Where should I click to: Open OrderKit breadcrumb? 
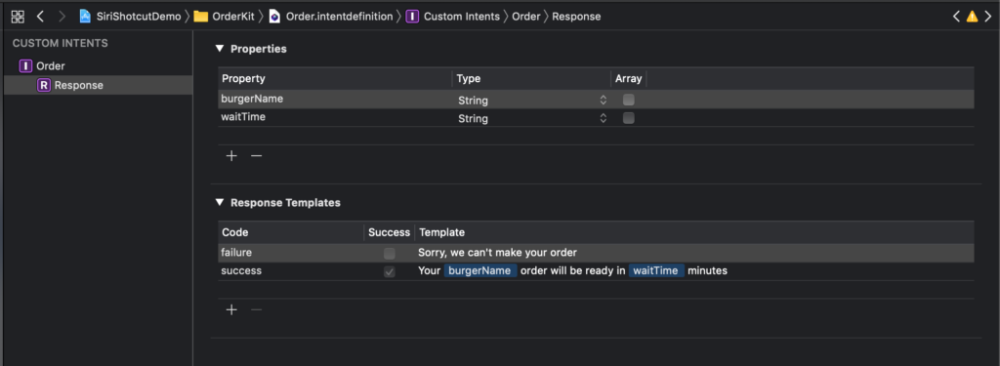234,17
